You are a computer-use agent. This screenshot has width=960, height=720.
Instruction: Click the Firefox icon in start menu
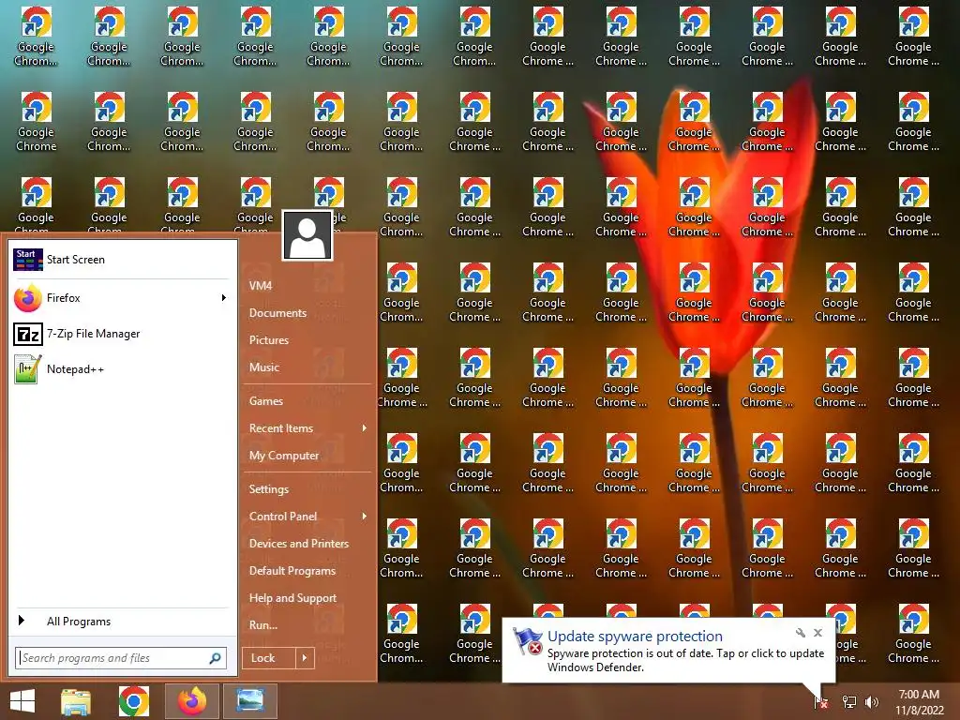pyautogui.click(x=28, y=298)
